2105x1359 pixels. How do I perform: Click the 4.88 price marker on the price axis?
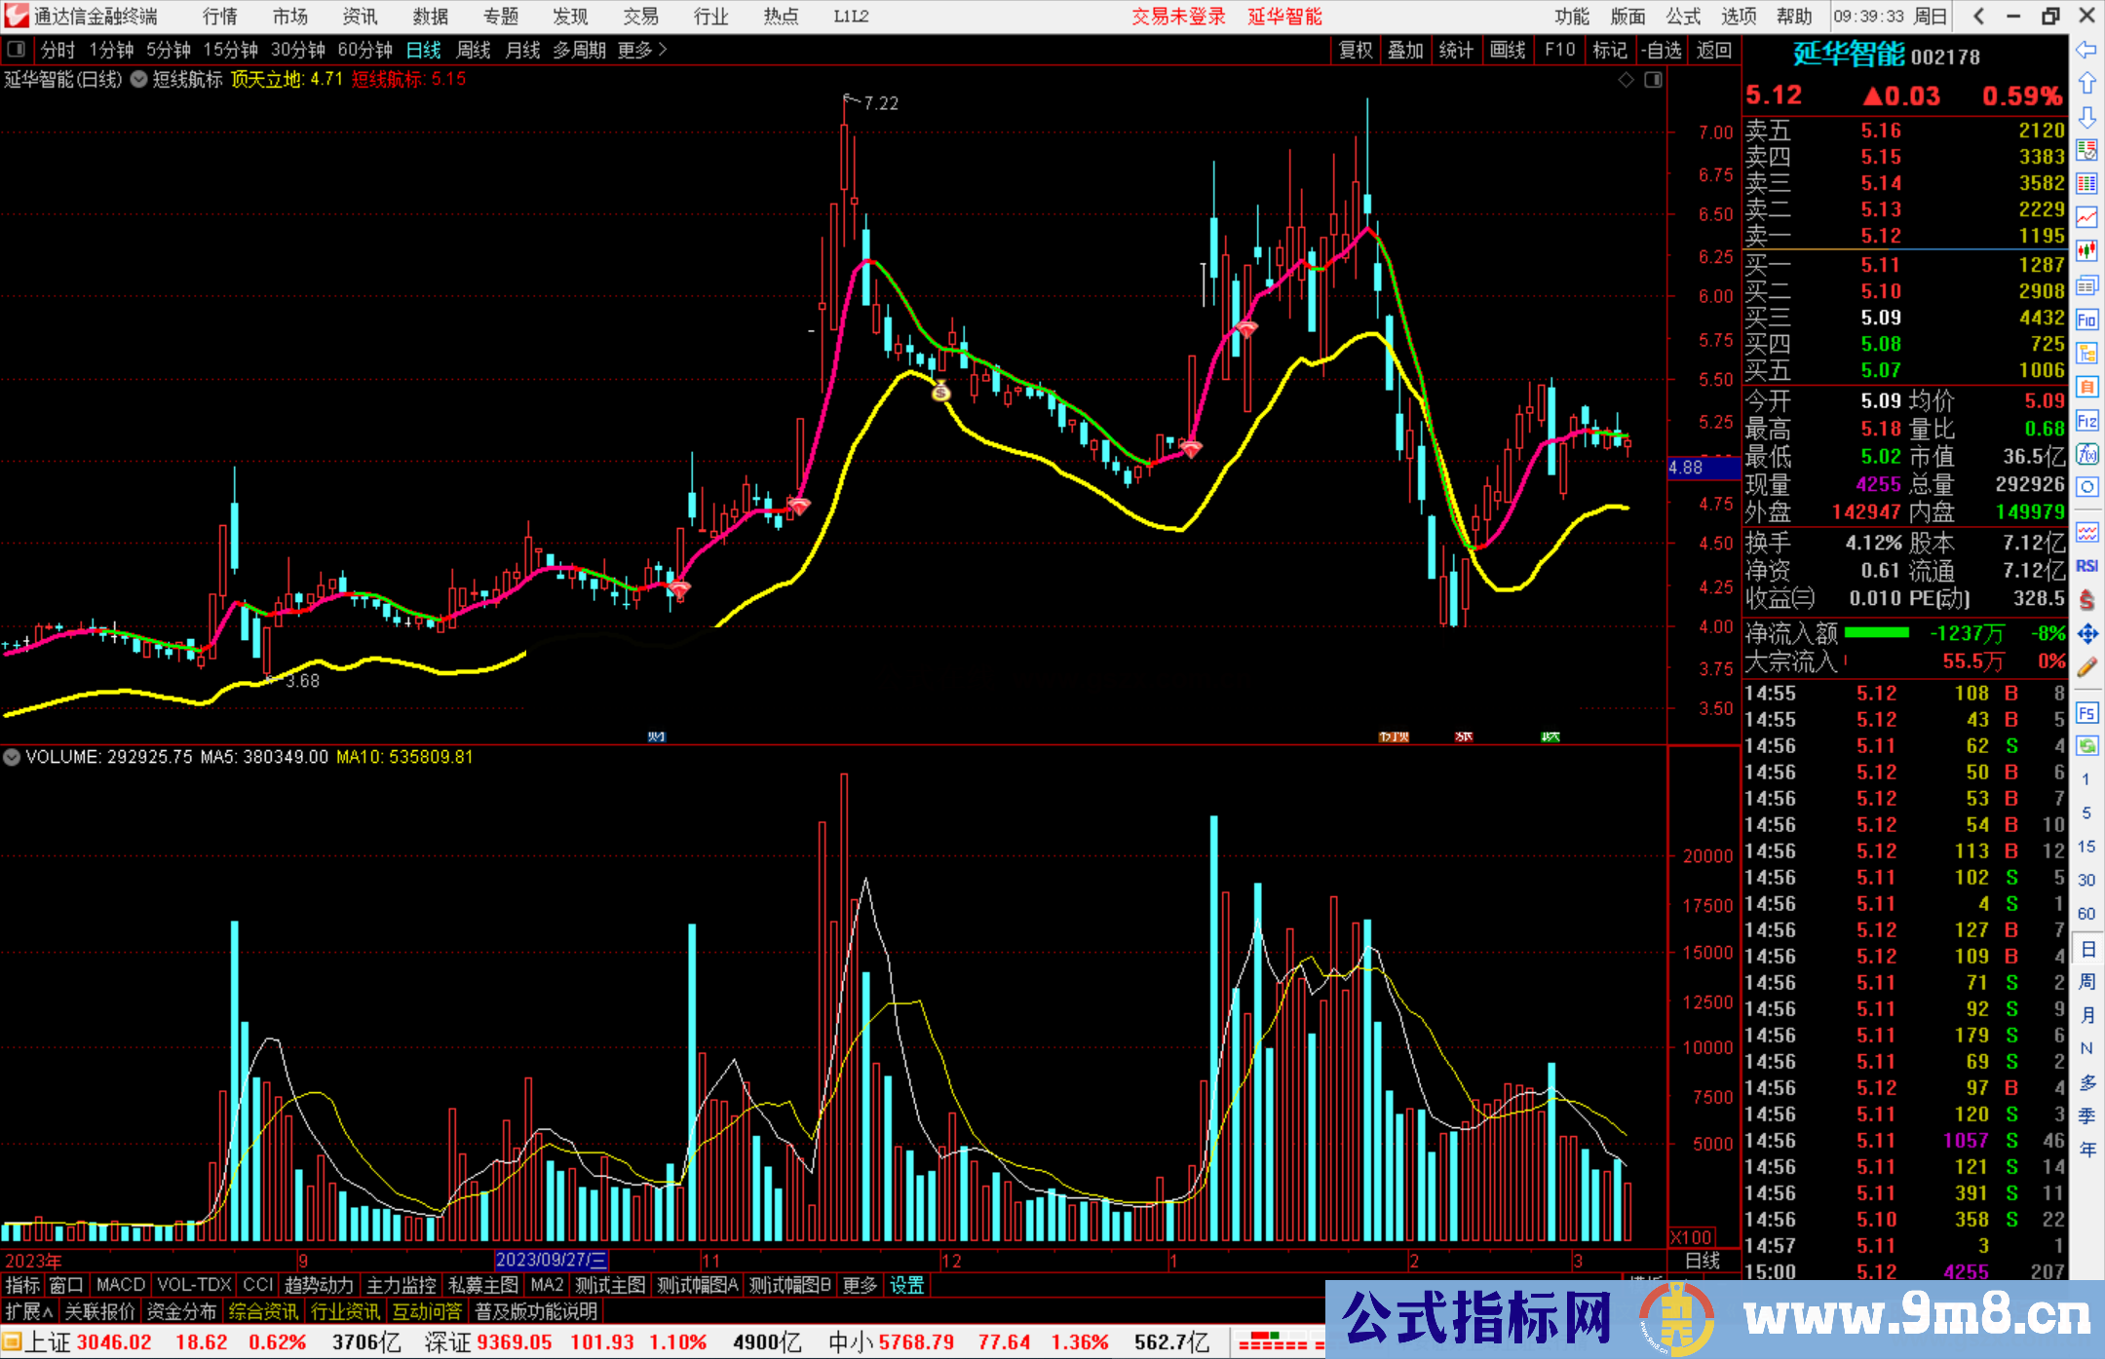point(1702,468)
